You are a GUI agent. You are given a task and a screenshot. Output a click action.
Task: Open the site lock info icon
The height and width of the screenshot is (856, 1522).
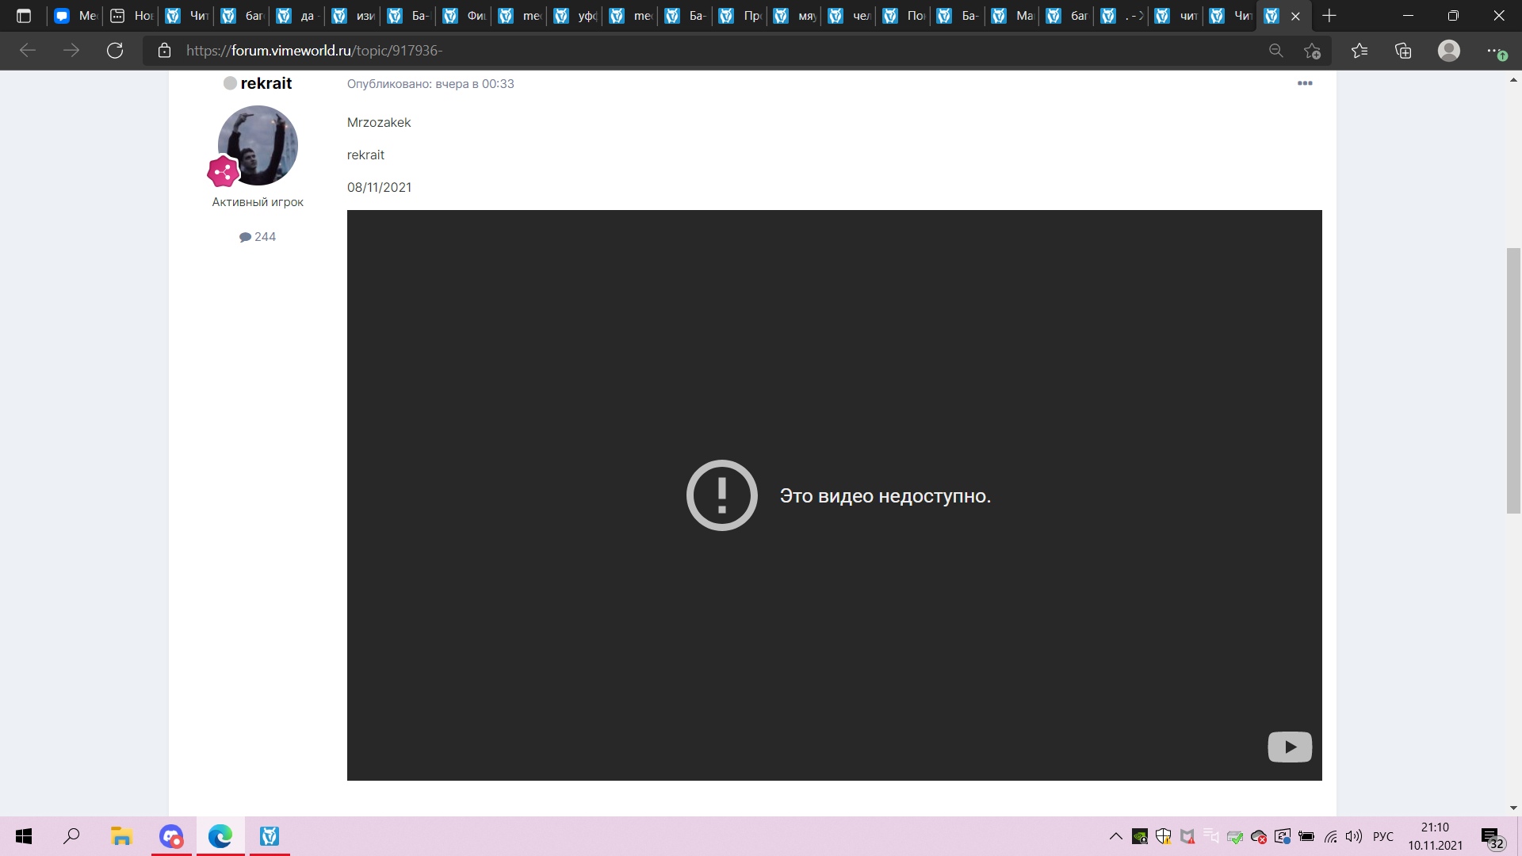tap(164, 51)
